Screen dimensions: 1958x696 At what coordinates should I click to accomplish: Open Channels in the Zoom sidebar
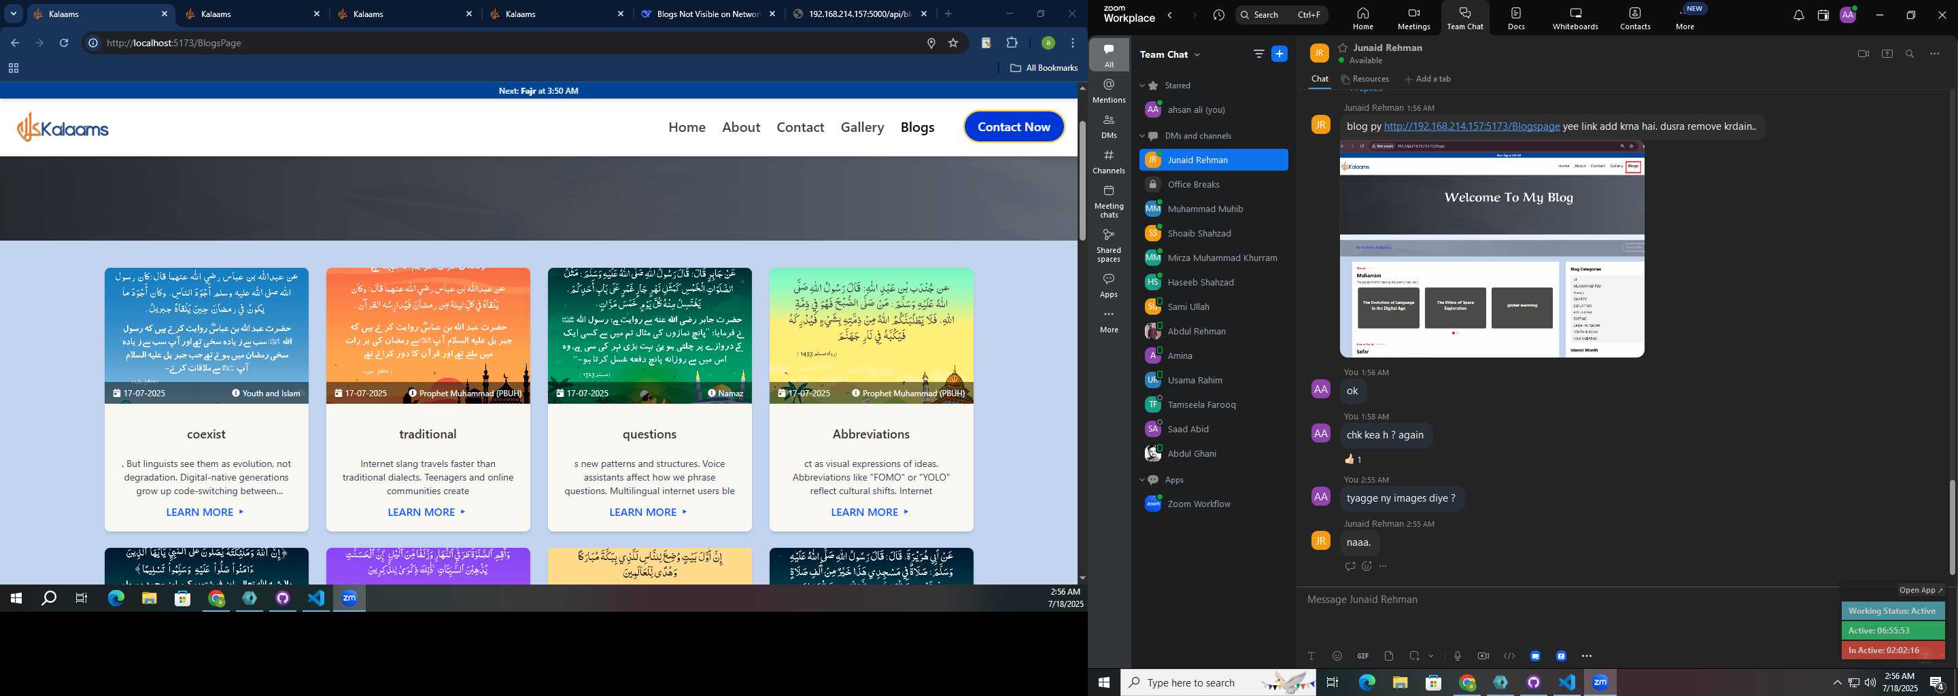tap(1109, 162)
